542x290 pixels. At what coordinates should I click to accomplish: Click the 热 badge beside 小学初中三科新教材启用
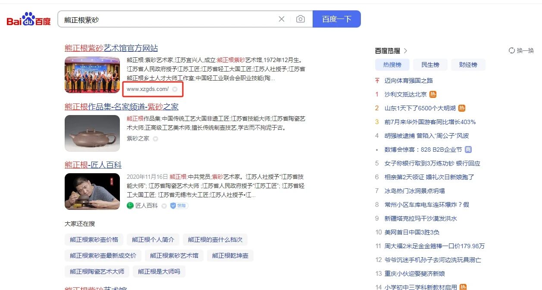point(463,287)
